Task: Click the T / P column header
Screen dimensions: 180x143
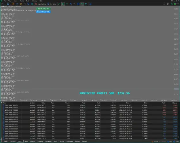Action: tap(114, 103)
